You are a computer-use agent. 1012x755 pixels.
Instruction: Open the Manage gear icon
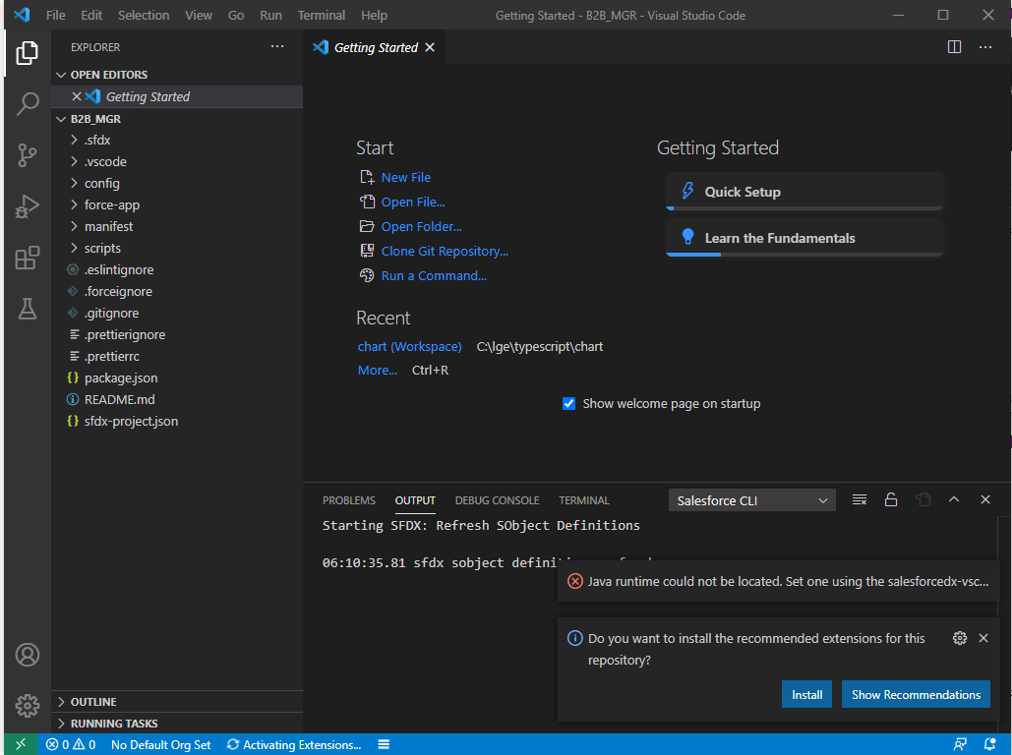coord(28,706)
